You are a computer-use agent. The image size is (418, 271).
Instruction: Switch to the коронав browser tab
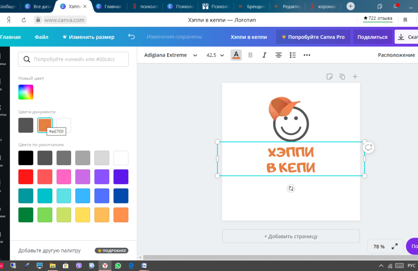pos(324,6)
